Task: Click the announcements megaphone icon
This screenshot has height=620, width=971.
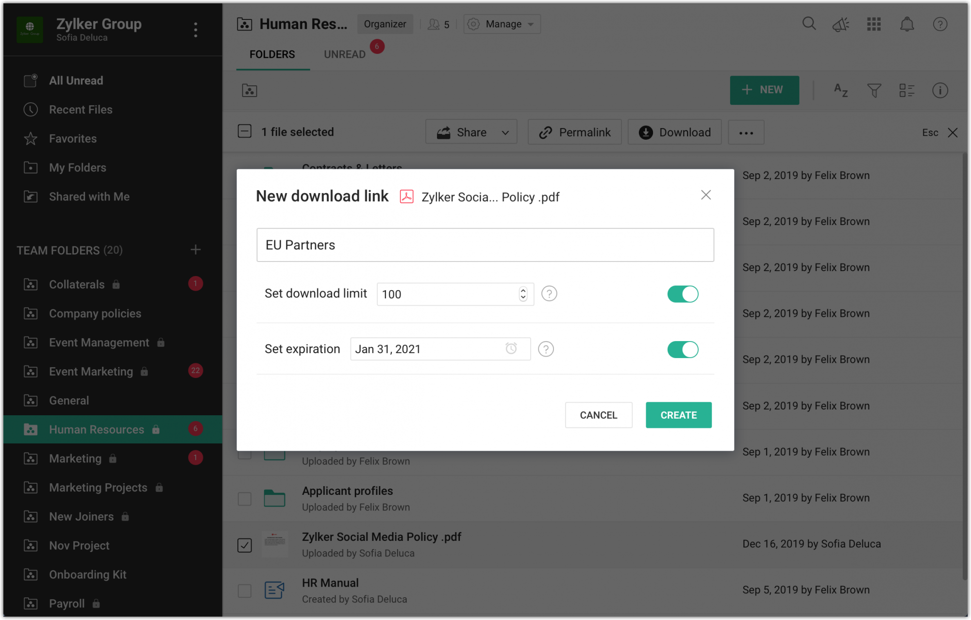Action: (841, 23)
